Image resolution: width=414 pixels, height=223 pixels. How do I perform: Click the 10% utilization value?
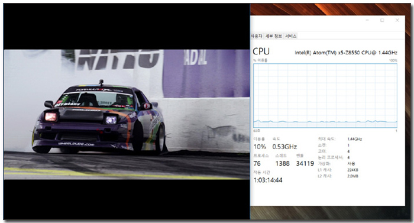[x=260, y=147]
